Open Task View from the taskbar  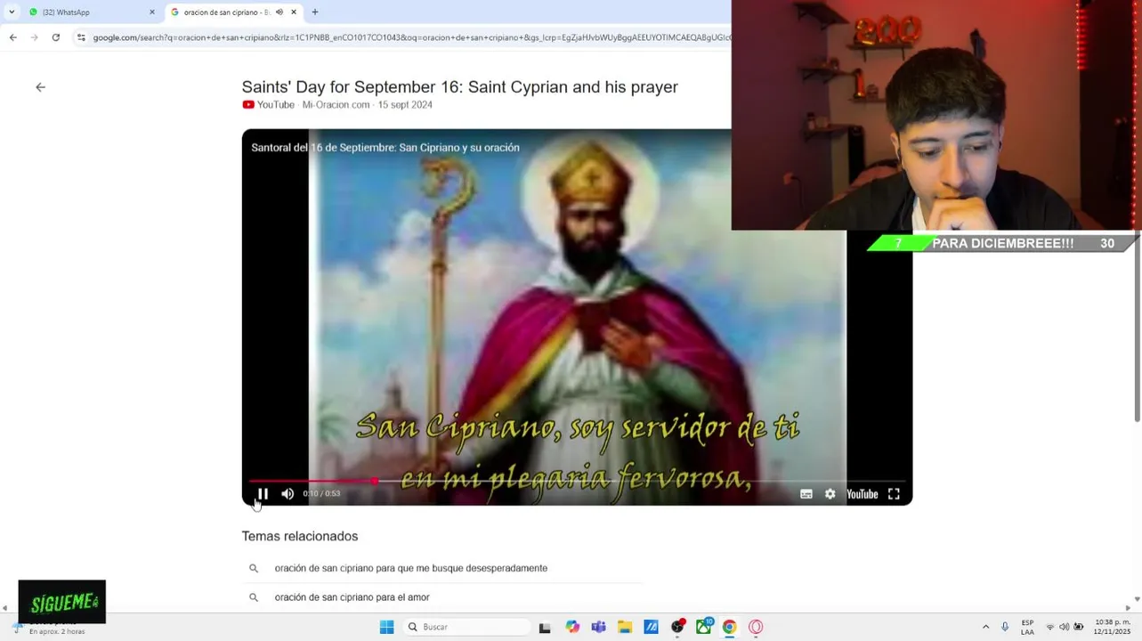545,627
